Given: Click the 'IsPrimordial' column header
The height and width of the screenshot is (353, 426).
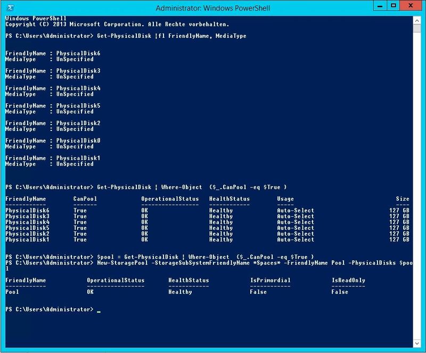Looking at the screenshot, I should [x=270, y=280].
